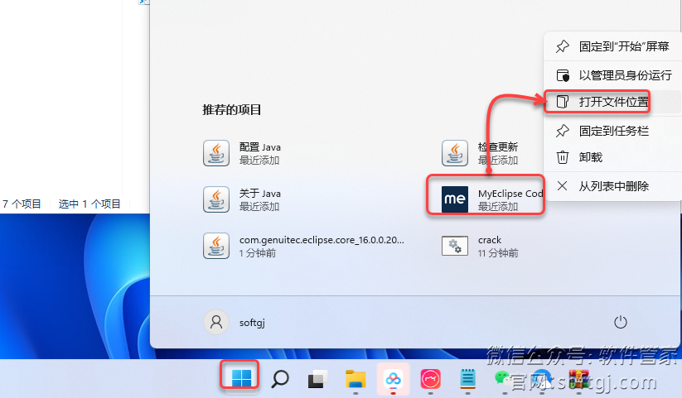Open the Windows Start button

click(x=241, y=377)
